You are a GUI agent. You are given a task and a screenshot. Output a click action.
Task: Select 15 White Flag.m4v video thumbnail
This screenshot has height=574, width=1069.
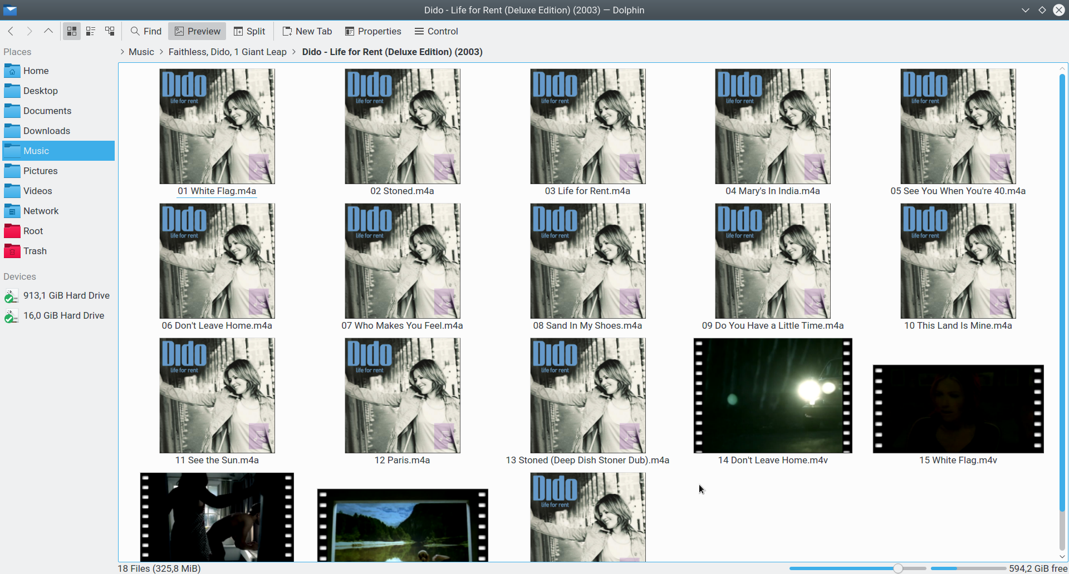(x=958, y=409)
